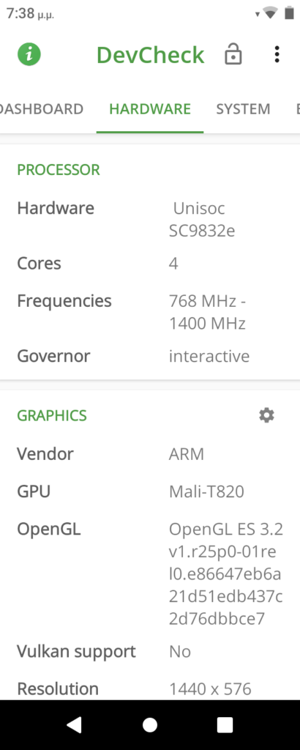The height and width of the screenshot is (750, 300).
Task: Tap the Vulkan support row
Action: click(x=150, y=651)
